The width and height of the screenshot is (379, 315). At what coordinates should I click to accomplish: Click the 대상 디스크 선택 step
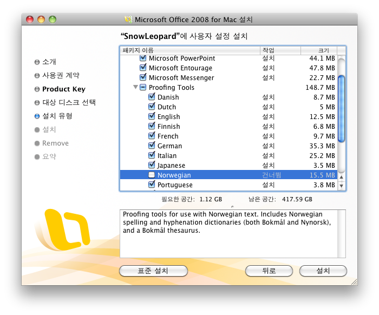69,102
